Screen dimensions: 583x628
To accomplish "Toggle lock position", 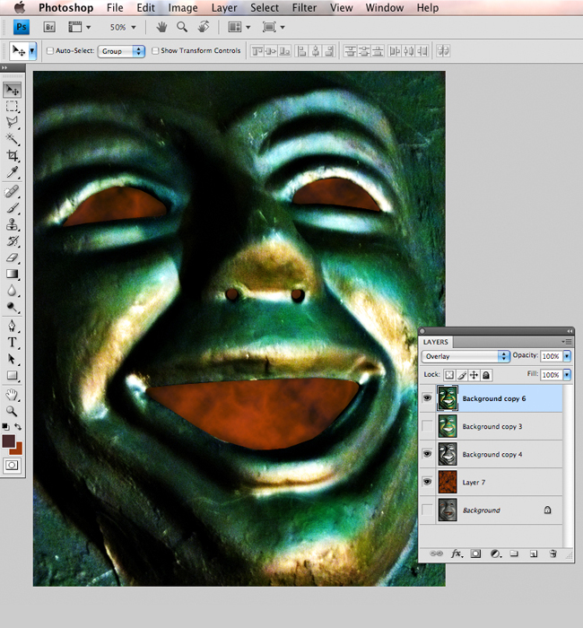I will 474,375.
